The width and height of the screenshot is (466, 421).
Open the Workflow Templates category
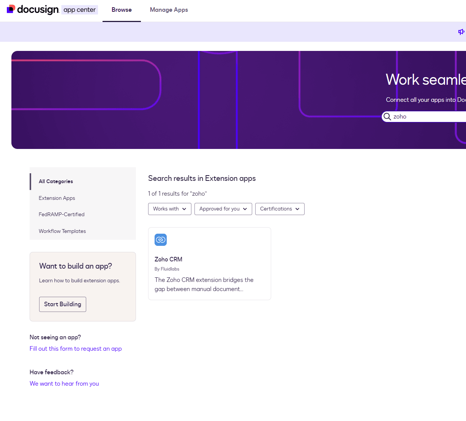62,231
